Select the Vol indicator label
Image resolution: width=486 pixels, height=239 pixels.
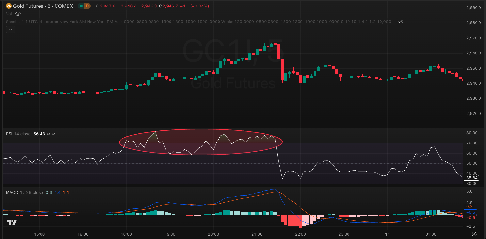click(9, 14)
